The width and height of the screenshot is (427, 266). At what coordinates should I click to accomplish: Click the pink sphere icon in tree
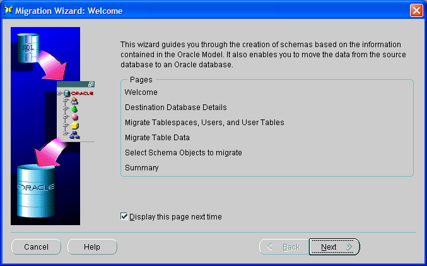point(74,117)
